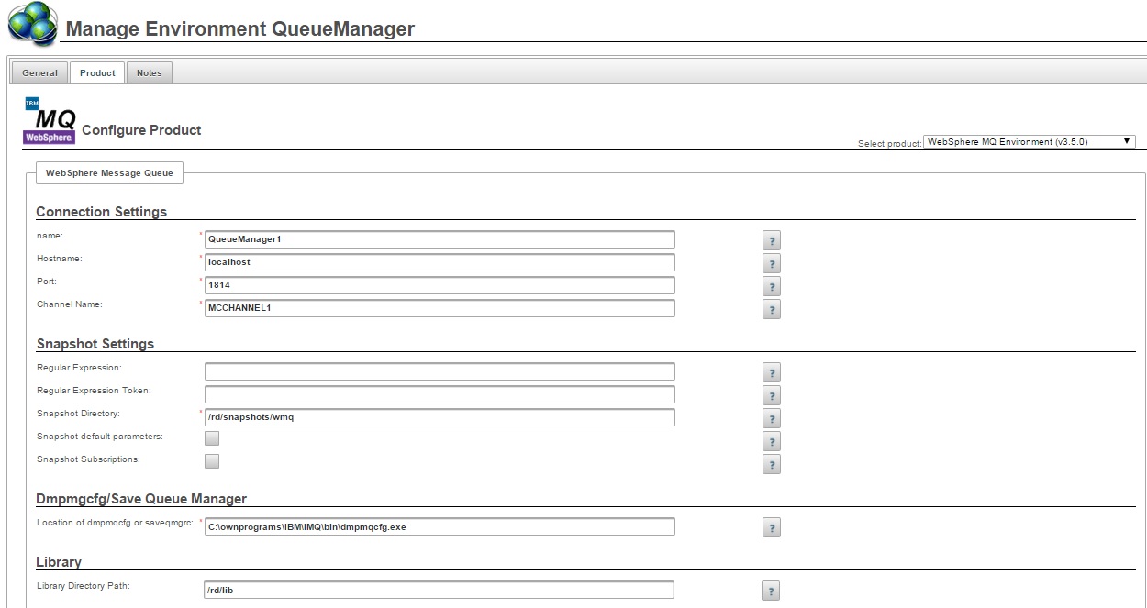Focus the Regular Expression Token input
Screen dimensions: 1147x608
coord(440,394)
